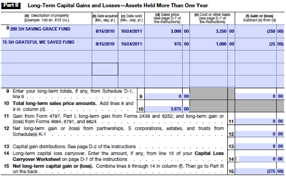
Task: Select the (250 00) gain or loss field
Action: pos(259,31)
